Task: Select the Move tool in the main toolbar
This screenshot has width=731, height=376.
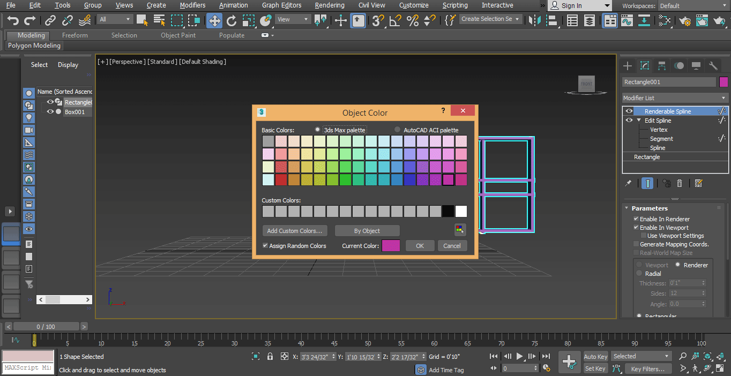Action: pos(214,21)
